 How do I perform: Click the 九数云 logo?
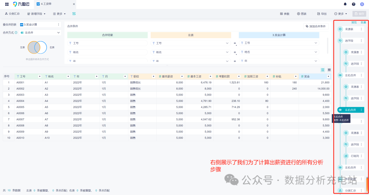(22, 4)
